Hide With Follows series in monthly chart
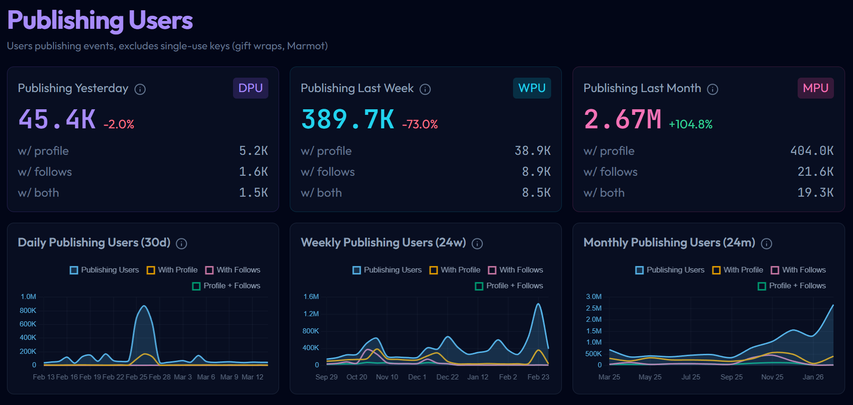This screenshot has width=853, height=405. (x=799, y=270)
